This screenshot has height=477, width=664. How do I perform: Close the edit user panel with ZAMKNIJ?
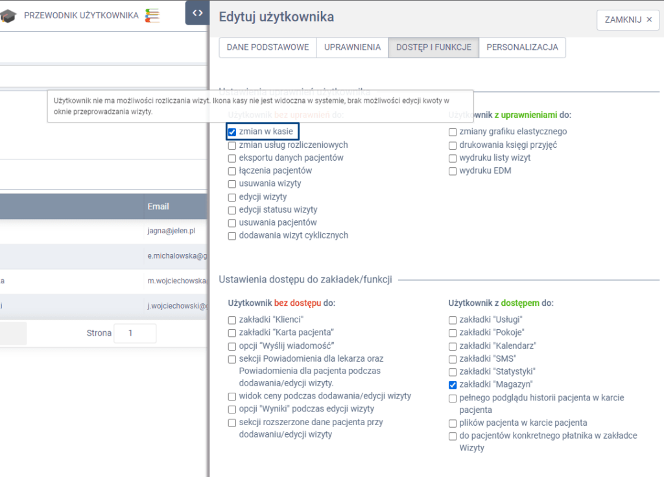pos(628,19)
